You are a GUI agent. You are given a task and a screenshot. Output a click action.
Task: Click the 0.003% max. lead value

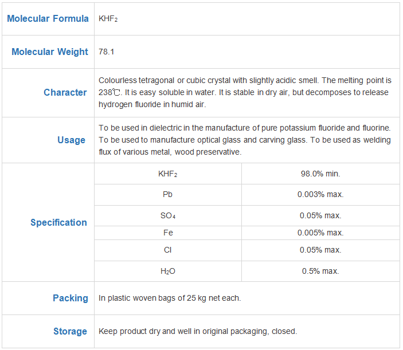[x=320, y=194]
